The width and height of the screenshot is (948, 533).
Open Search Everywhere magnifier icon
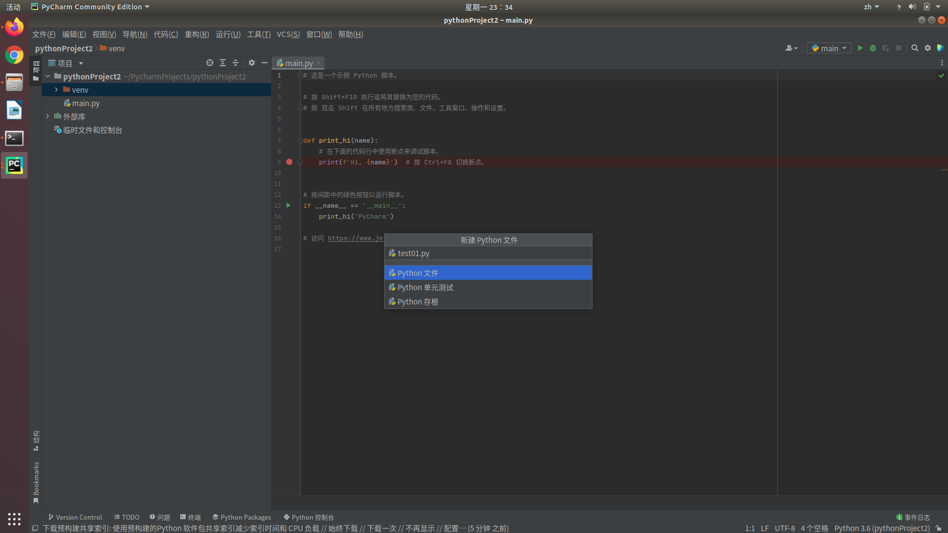914,48
